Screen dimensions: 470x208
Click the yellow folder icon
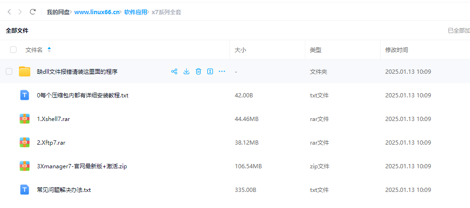click(x=25, y=71)
